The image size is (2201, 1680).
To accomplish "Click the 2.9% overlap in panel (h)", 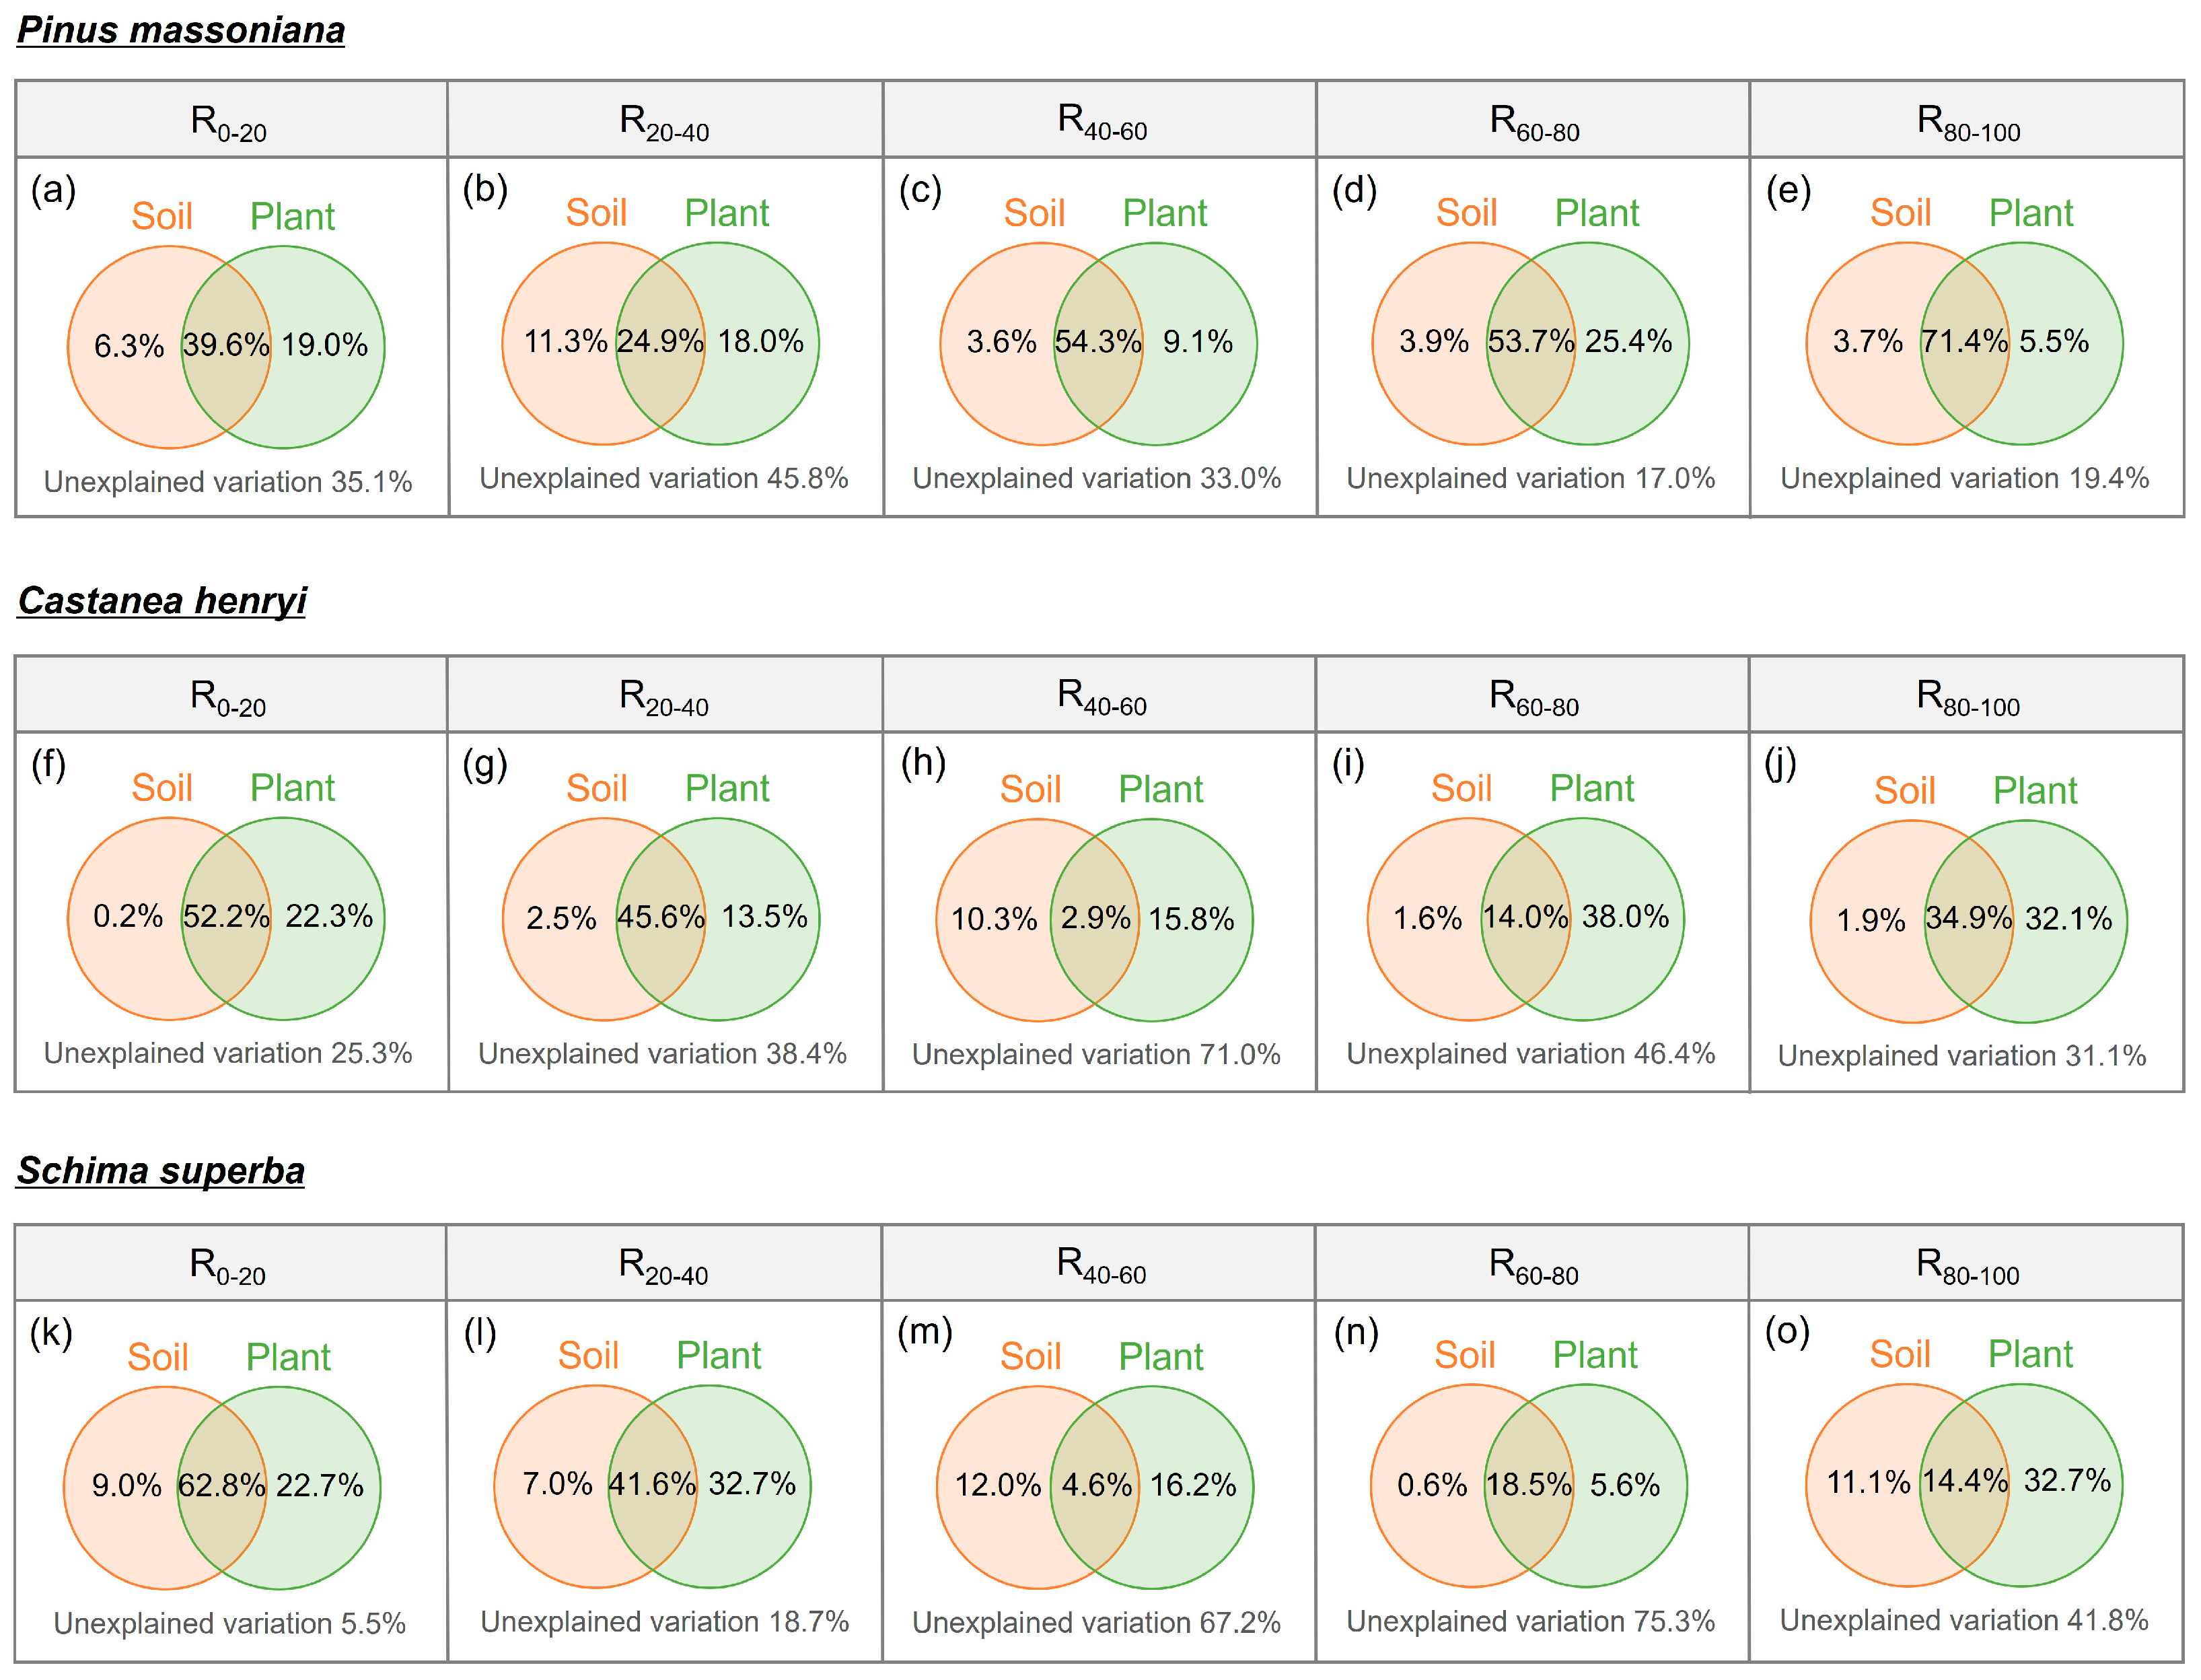I will coord(1095,918).
